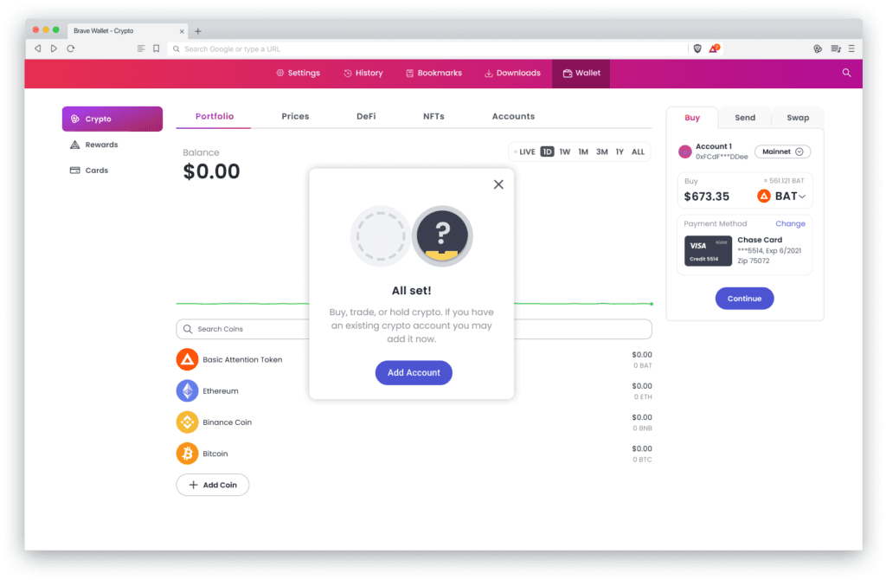Click the Brave Shields lion icon
886x580 pixels.
[x=697, y=48]
